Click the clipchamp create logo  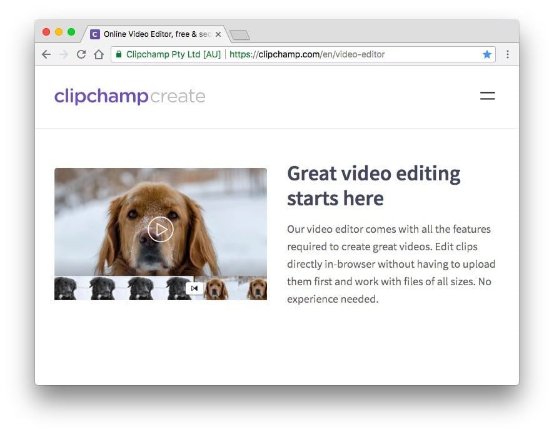(129, 96)
